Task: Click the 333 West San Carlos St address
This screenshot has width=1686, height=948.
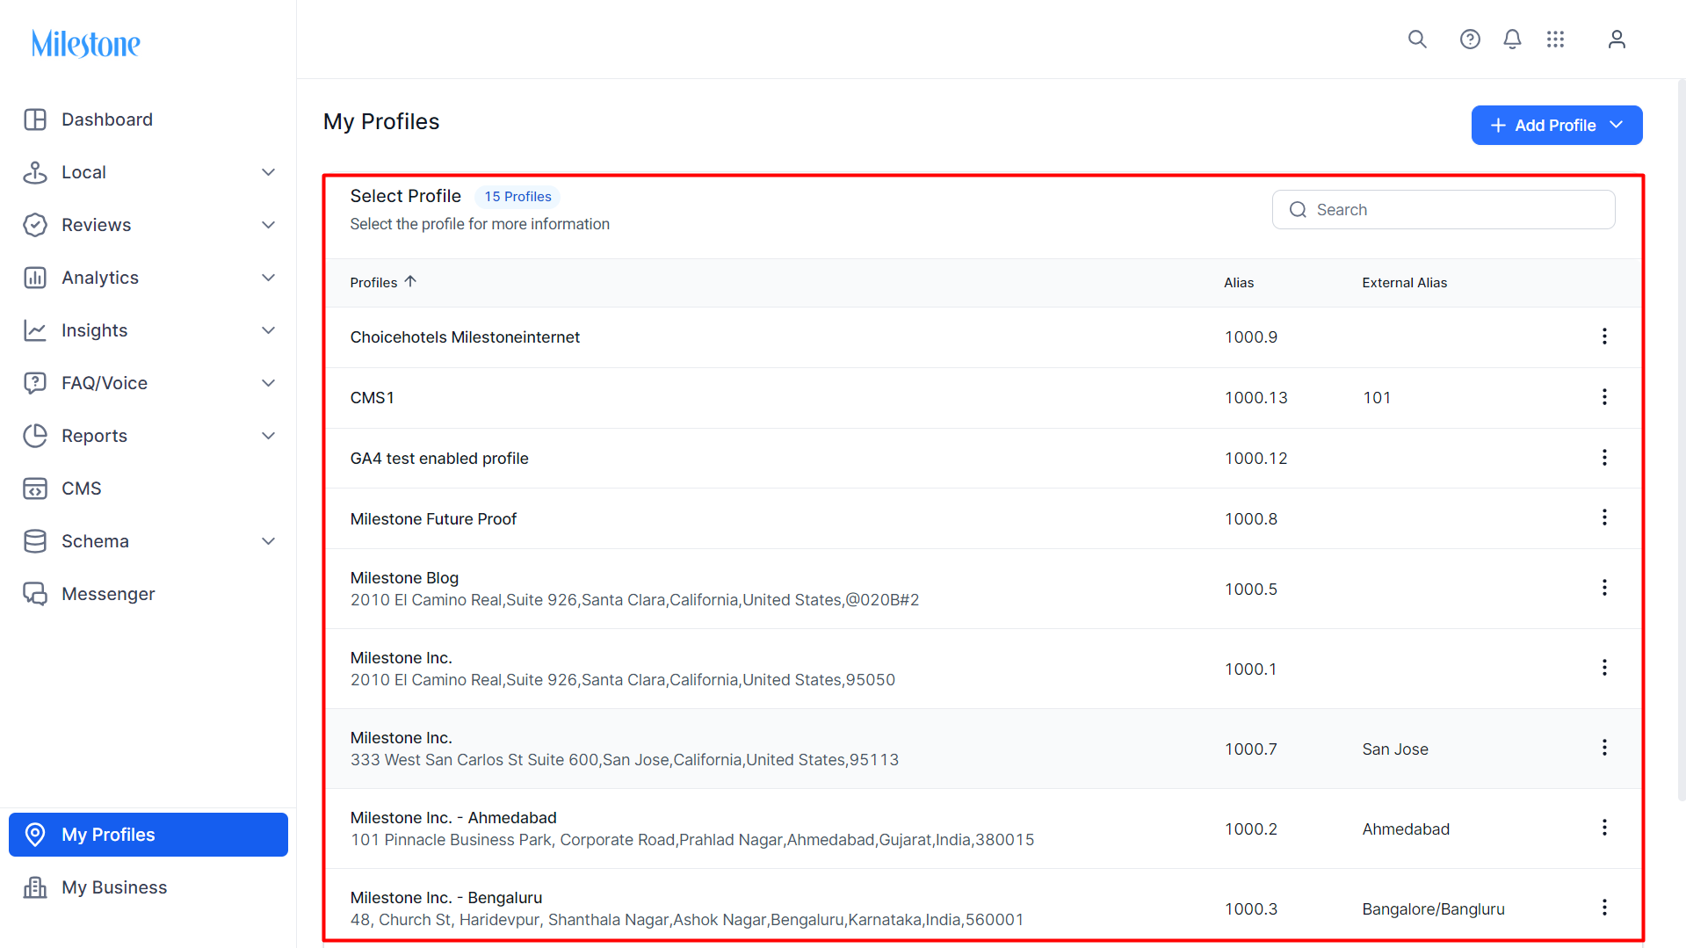Action: pos(625,760)
